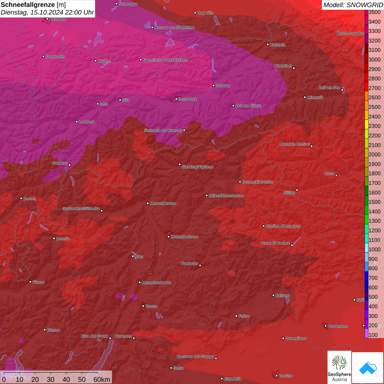The height and width of the screenshot is (384, 384).
Task: Click the Bruneck/Brunico label
Action: 258,182
